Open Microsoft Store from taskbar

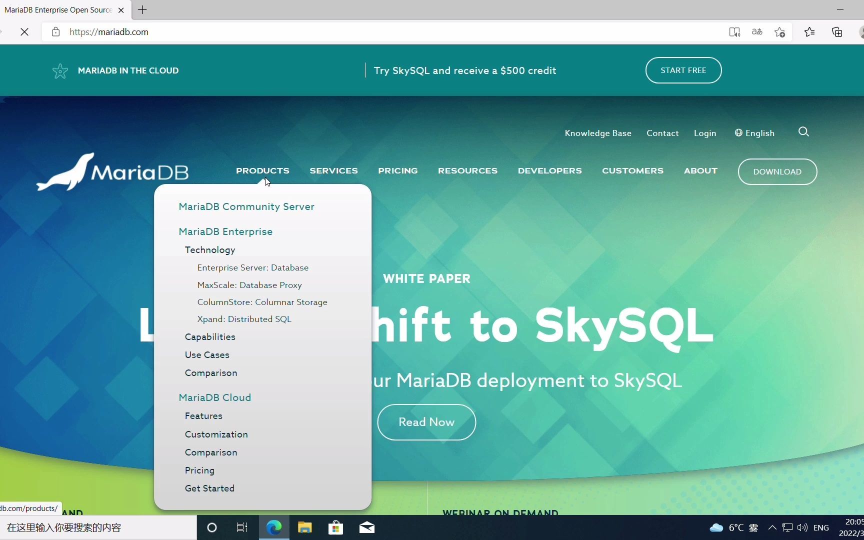[335, 527]
